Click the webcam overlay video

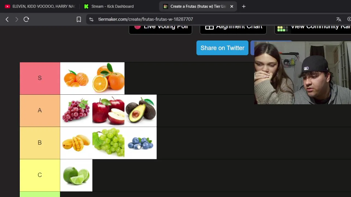coord(302,73)
